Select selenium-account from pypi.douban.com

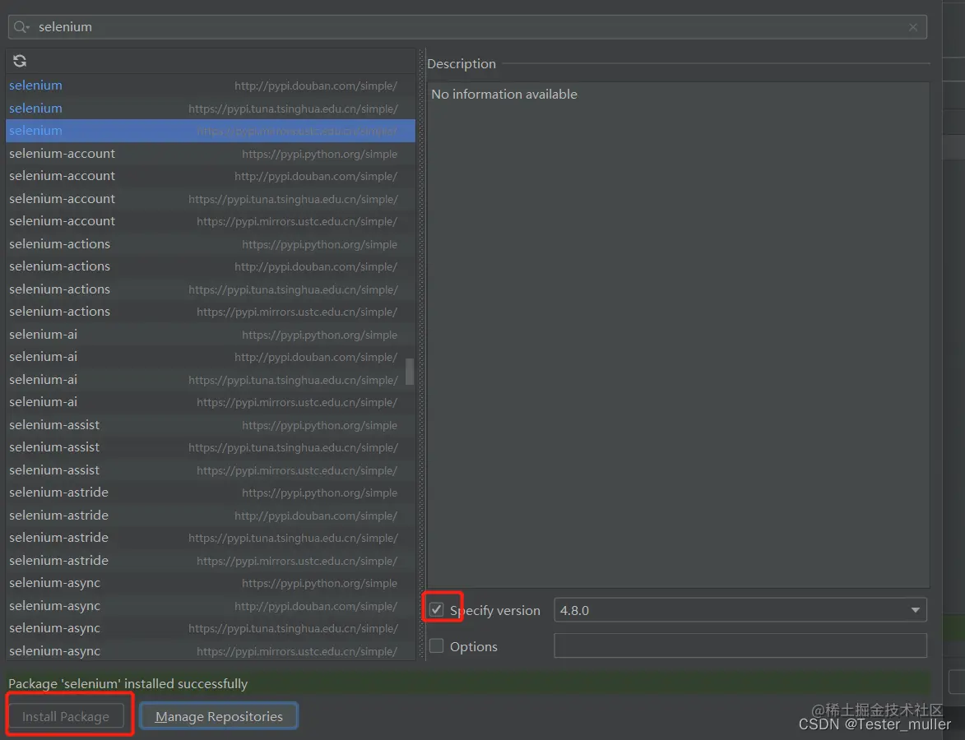[x=211, y=176]
